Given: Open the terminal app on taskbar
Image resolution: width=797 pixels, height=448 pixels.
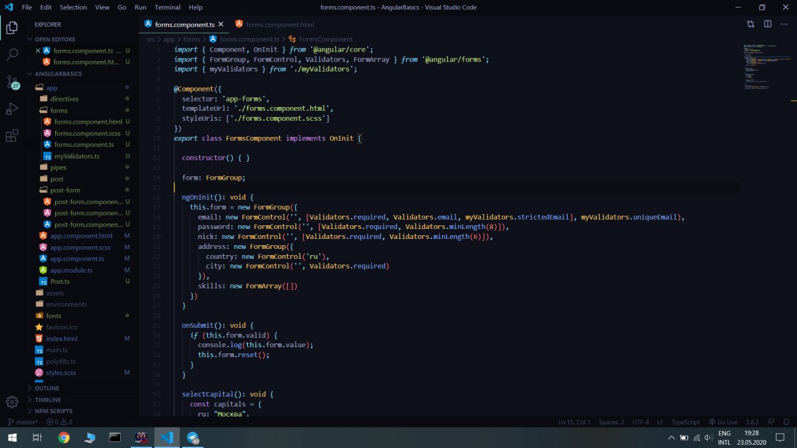Looking at the screenshot, I should point(115,437).
